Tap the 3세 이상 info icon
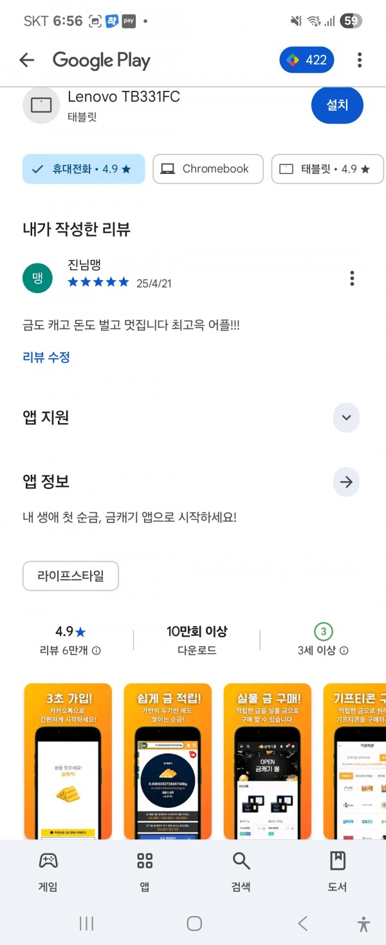386x945 pixels. pos(344,651)
